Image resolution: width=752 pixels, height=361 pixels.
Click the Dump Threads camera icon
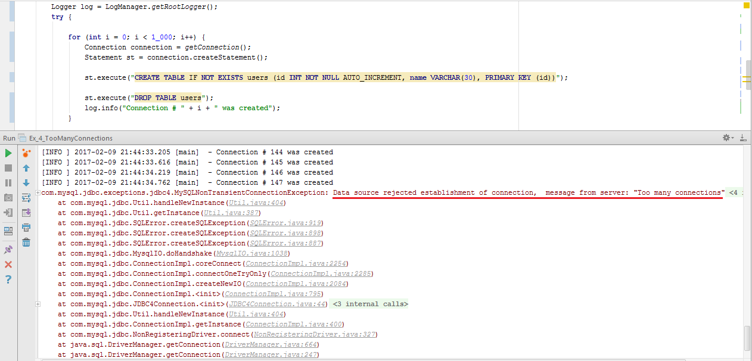point(8,198)
